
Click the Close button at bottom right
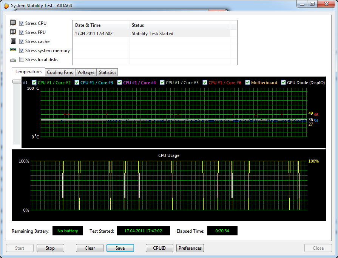tap(318, 248)
